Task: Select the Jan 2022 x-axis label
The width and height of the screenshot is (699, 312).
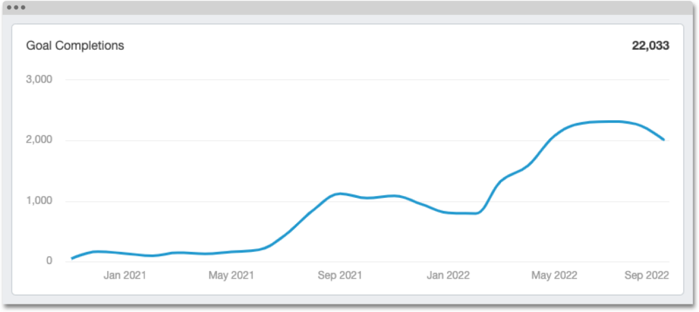Action: tap(448, 275)
